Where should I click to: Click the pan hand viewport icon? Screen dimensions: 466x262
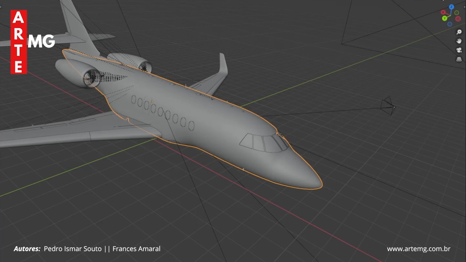pyautogui.click(x=459, y=41)
